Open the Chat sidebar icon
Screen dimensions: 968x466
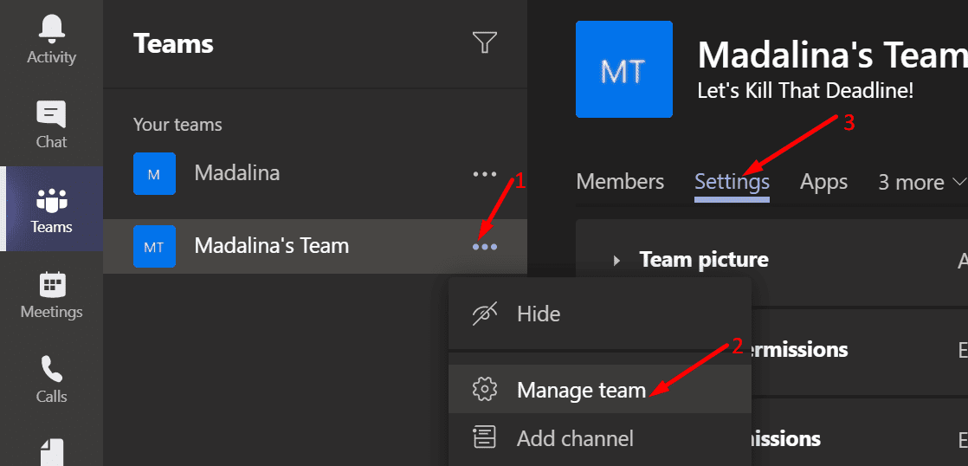(x=51, y=115)
